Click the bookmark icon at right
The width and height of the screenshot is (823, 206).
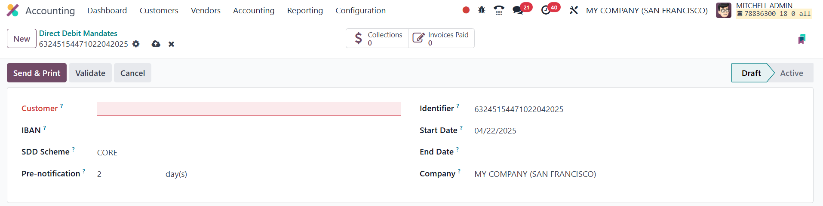[802, 39]
